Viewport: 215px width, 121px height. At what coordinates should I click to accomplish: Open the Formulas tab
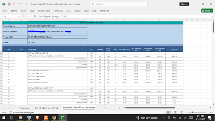point(58,11)
